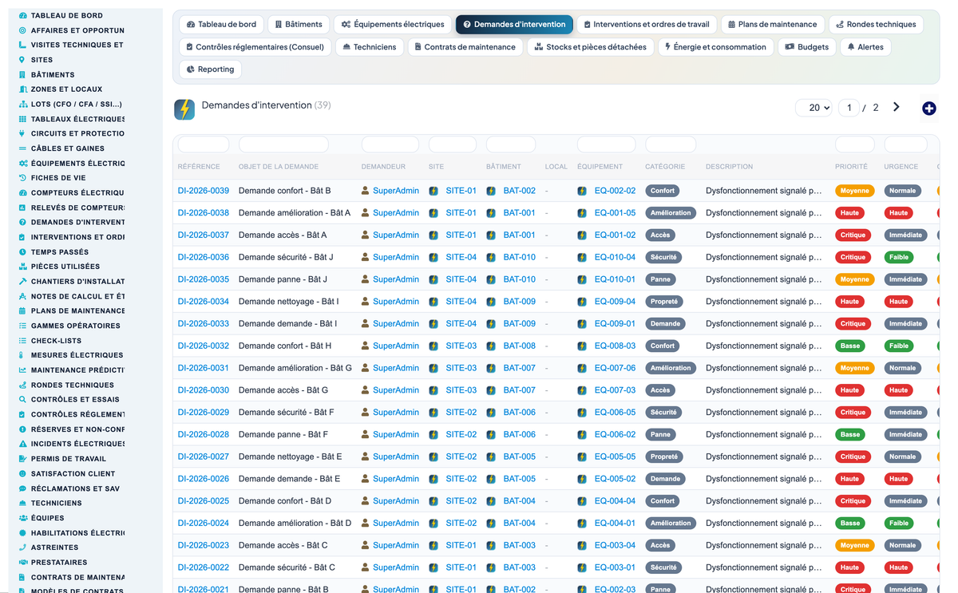Open Chantiers d'installation sidebar icon
Image resolution: width=958 pixels, height=593 pixels.
pyautogui.click(x=22, y=281)
